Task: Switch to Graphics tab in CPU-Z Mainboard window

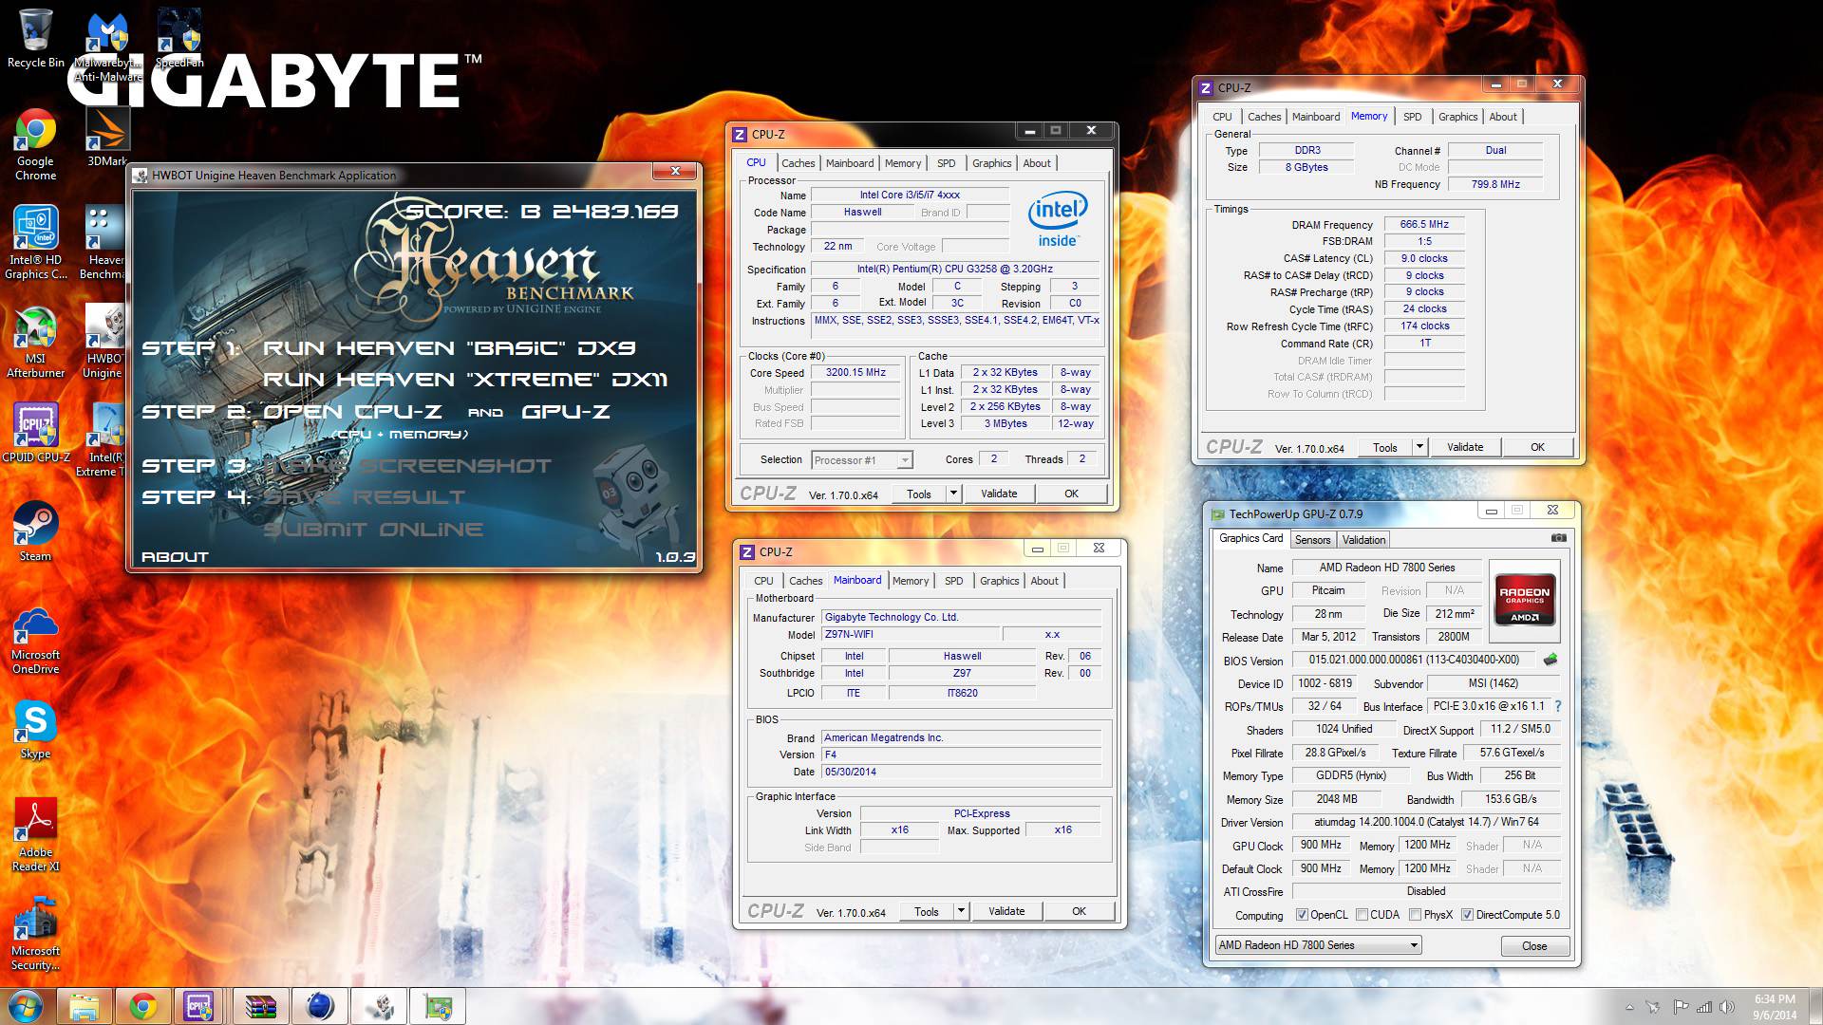Action: (x=999, y=581)
